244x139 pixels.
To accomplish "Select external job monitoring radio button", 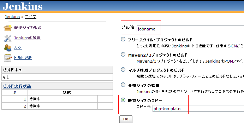I will pyautogui.click(x=123, y=85).
